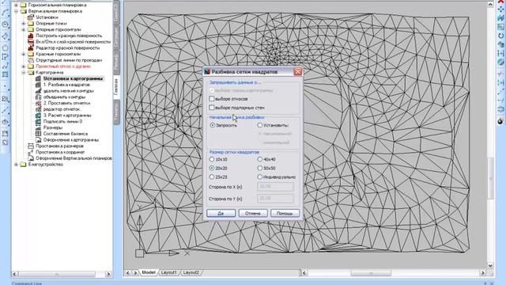The width and height of the screenshot is (506, 285).
Task: Click the Установки item icon in tree
Action: (x=31, y=17)
